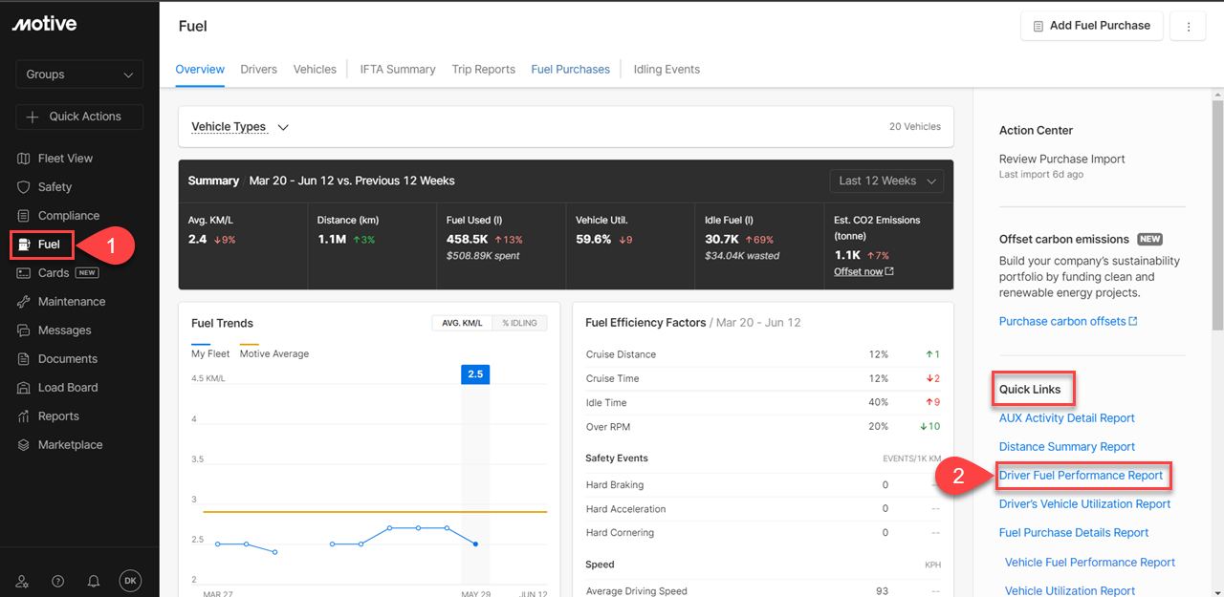Click the "Motive Average" legend entry
The height and width of the screenshot is (597, 1224).
[274, 353]
